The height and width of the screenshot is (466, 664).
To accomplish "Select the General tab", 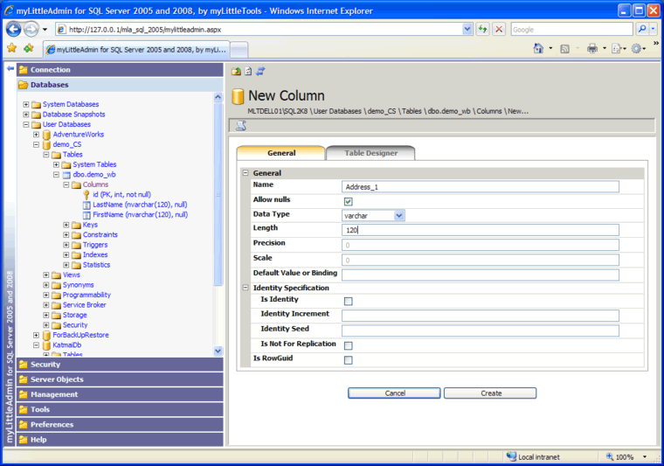I will (x=281, y=153).
